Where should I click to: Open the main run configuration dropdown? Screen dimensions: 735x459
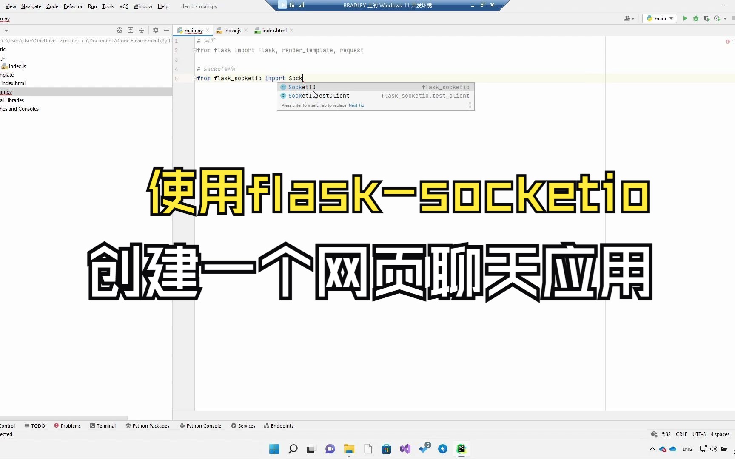[x=659, y=18]
